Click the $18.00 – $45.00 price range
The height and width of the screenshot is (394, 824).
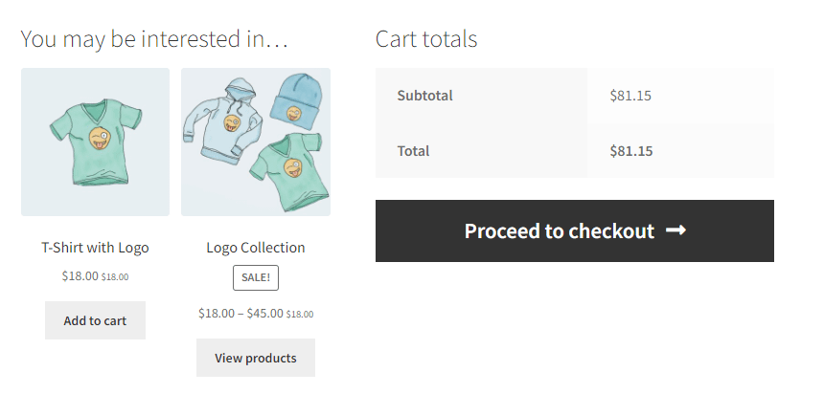pos(240,313)
